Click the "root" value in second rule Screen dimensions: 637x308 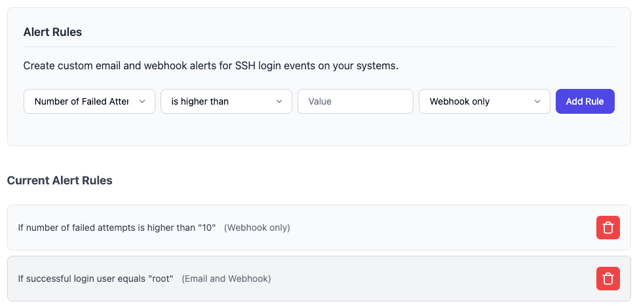pos(162,279)
